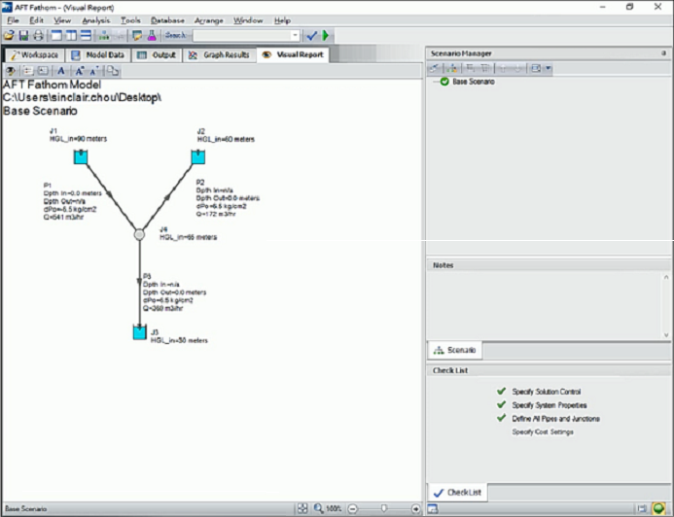The height and width of the screenshot is (517, 674).
Task: Open the Output Control notepad icon
Action: pos(137,36)
